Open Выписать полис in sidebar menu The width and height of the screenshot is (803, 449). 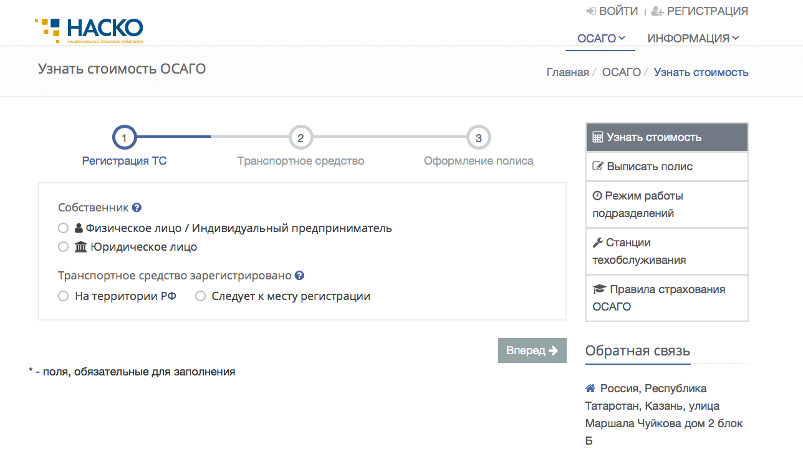(667, 167)
